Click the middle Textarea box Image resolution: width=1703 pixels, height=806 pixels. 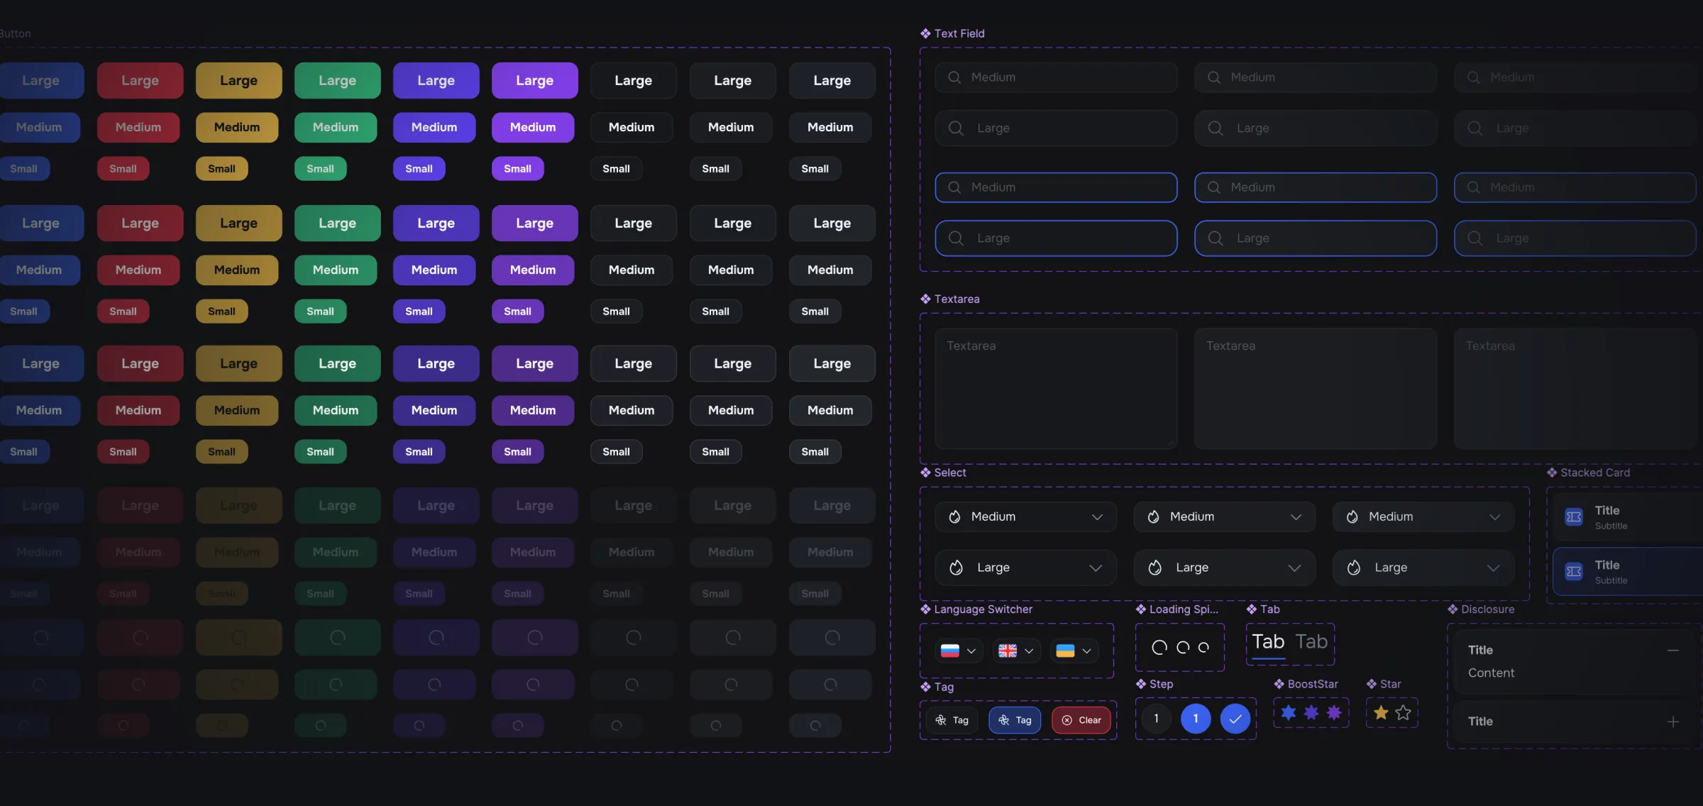click(1316, 388)
